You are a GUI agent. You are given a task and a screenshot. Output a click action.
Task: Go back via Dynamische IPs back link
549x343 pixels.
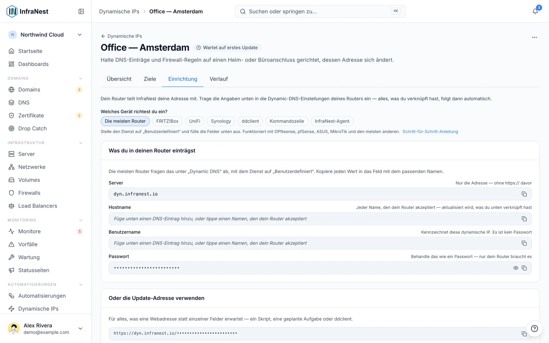[x=121, y=36]
